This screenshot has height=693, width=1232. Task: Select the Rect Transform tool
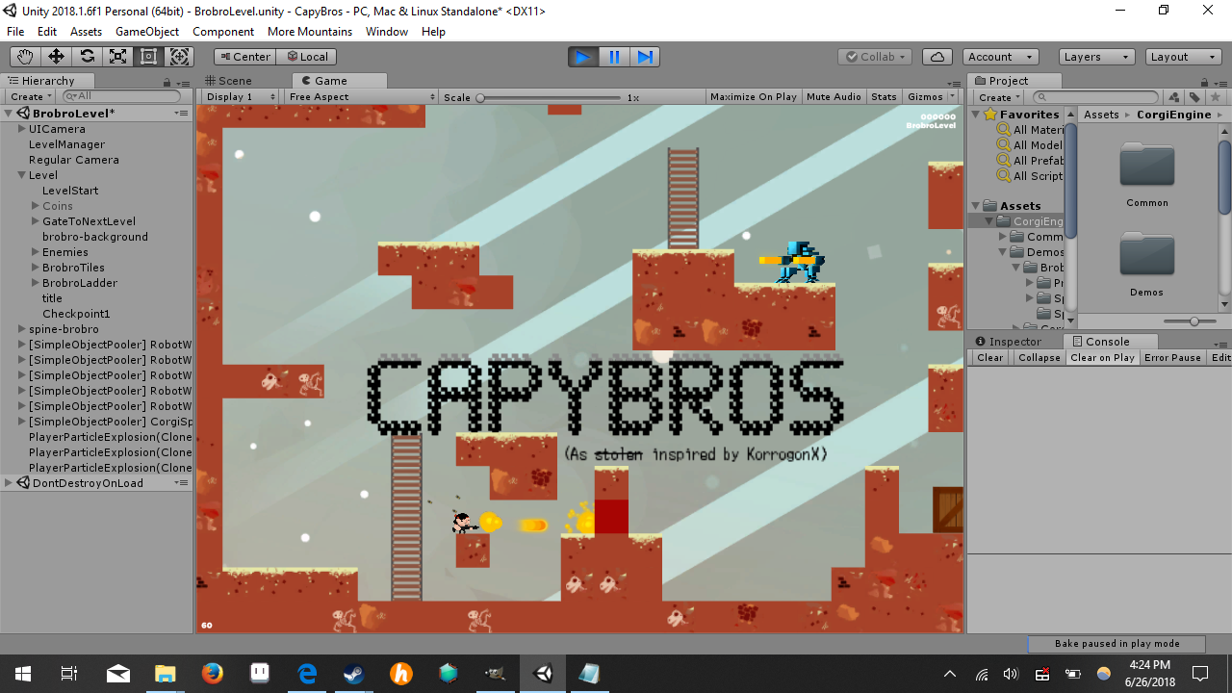point(147,56)
